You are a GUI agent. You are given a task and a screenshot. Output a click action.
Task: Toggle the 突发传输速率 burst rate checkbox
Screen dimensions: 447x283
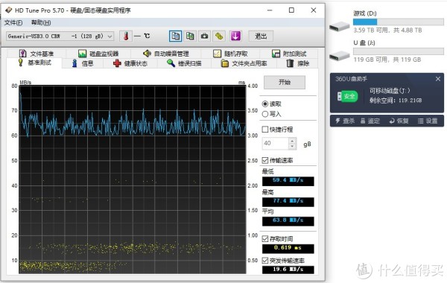click(265, 261)
